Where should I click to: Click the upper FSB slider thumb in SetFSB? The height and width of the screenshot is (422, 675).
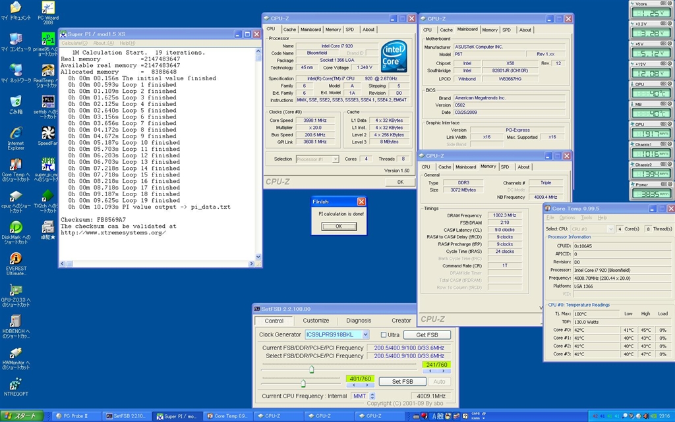pyautogui.click(x=311, y=370)
